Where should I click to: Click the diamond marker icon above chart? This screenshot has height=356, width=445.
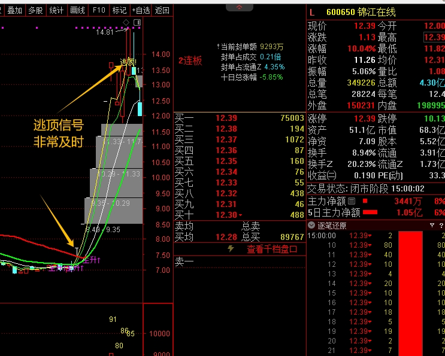point(126,22)
